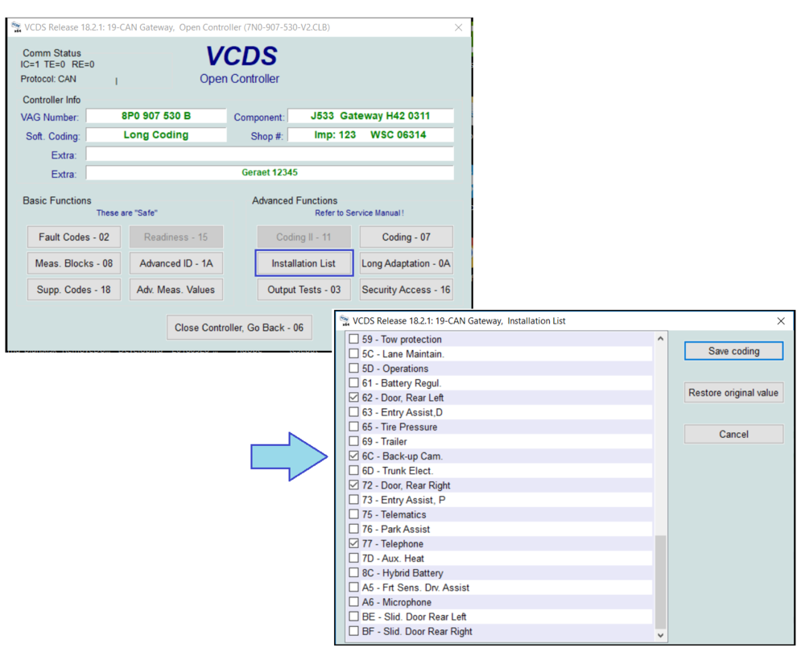Click the Coding - 07 button
Image resolution: width=805 pixels, height=656 pixels.
406,237
